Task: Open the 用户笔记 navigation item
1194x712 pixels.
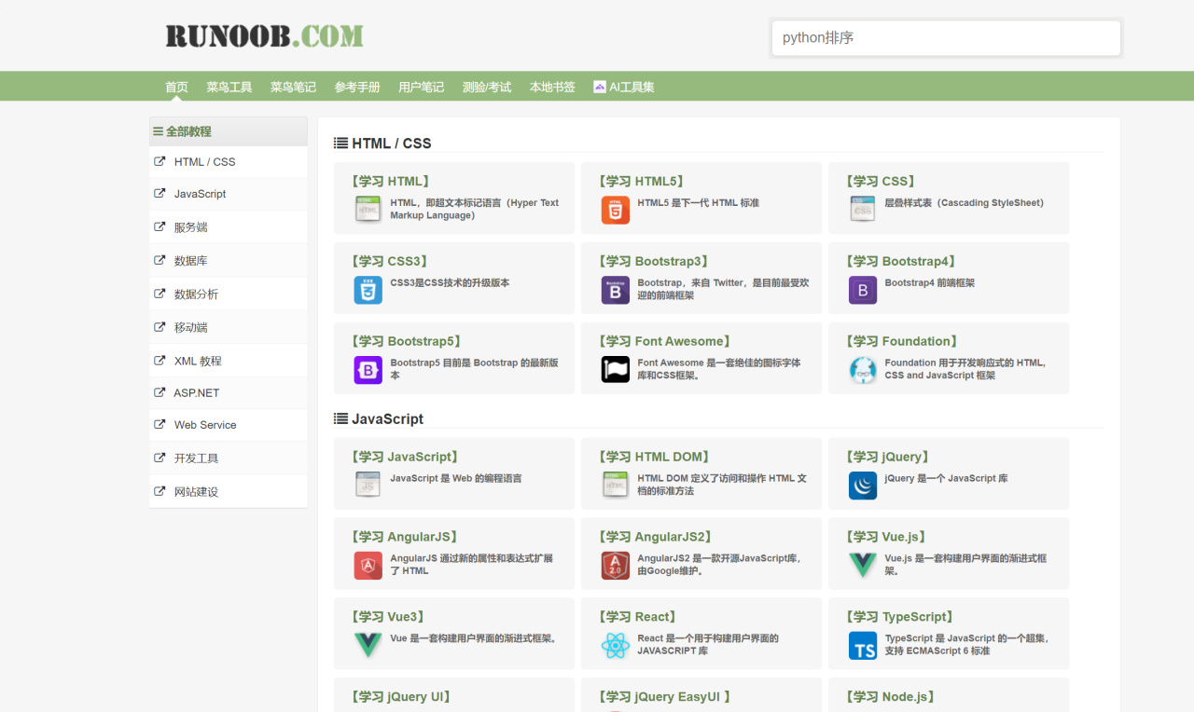Action: [x=422, y=87]
